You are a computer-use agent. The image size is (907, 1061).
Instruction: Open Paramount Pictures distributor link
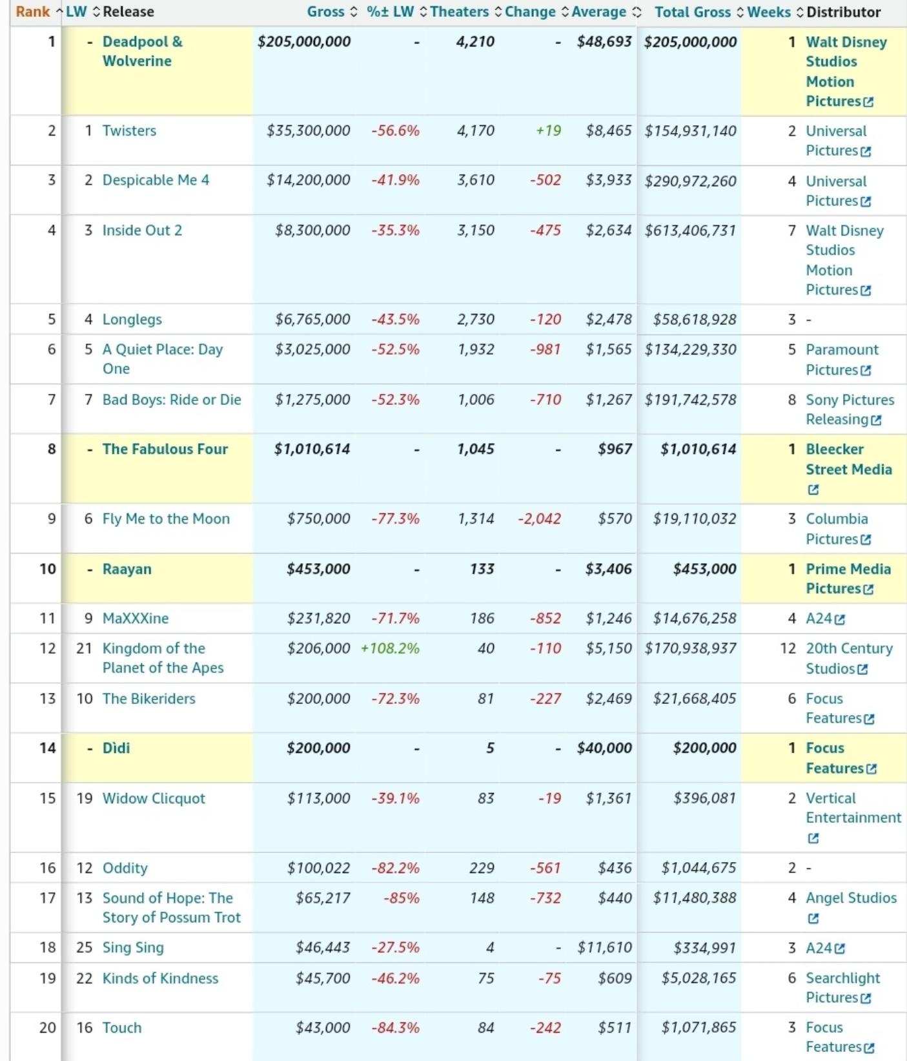[842, 360]
